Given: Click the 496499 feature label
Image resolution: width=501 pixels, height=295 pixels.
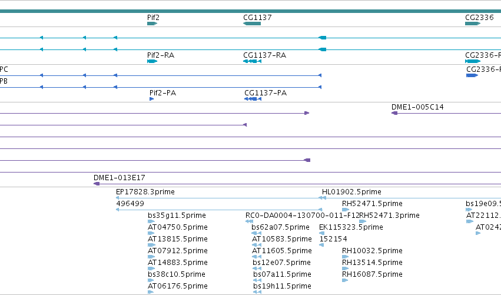Looking at the screenshot, I should 130,204.
